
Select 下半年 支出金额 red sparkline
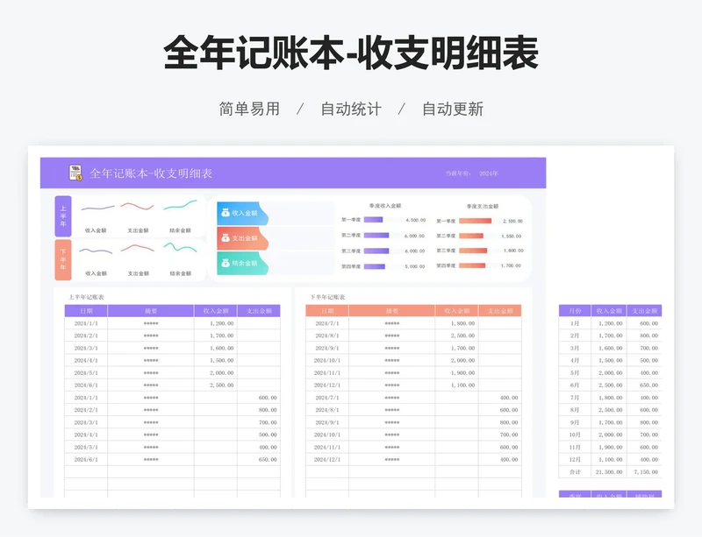(138, 248)
